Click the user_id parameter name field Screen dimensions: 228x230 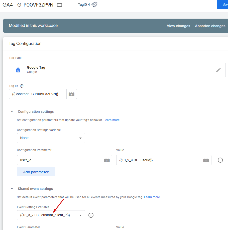pos(59,160)
